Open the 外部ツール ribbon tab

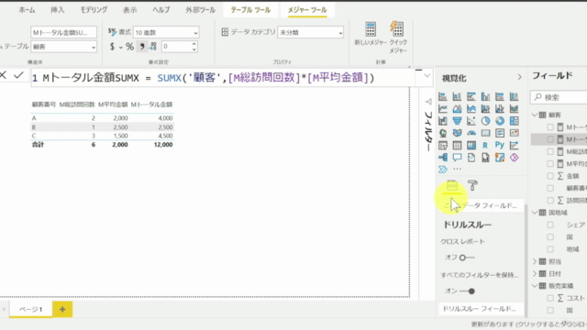click(x=200, y=10)
